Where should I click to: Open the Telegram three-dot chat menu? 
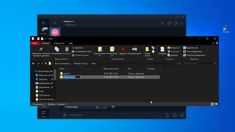pyautogui.click(x=182, y=23)
